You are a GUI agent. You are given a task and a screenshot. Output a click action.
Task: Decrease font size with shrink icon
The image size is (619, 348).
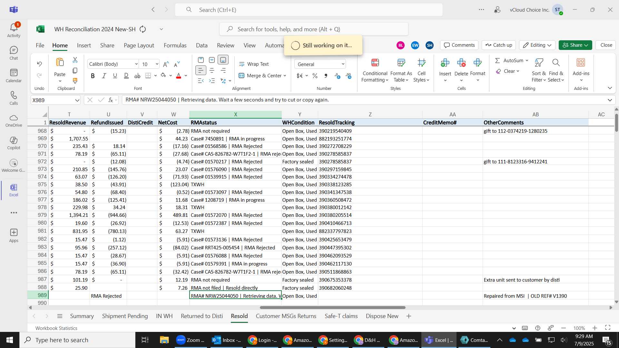click(x=177, y=64)
